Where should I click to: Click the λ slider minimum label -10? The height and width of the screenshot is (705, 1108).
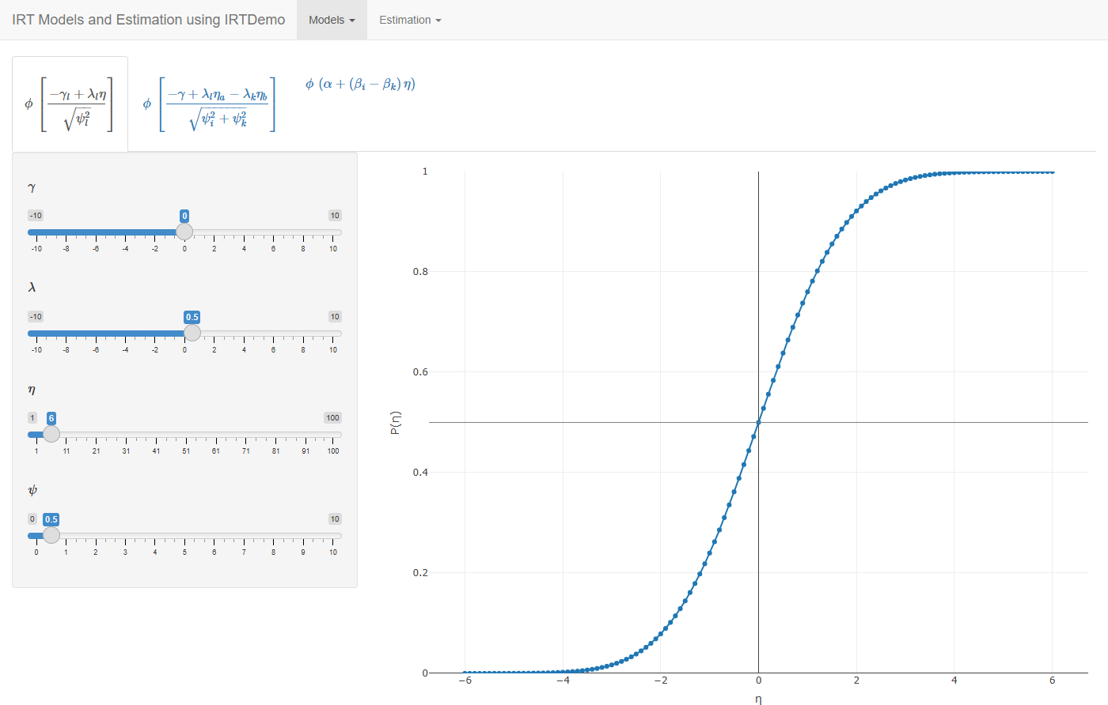point(36,317)
